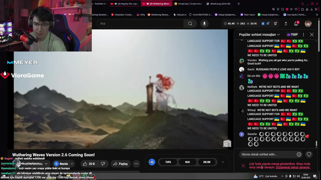The image size is (321, 180).
Task: Click the 75XP badge in chat header
Action: tap(292, 34)
